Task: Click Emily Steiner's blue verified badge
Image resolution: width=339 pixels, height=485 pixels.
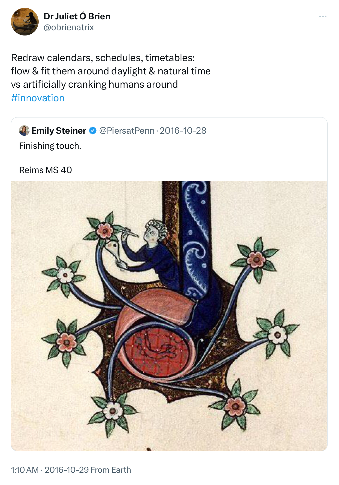Action: (93, 131)
